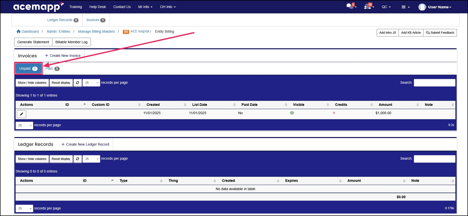Image resolution: width=468 pixels, height=216 pixels.
Task: Edit the unpaid invoice with pencil icon
Action: (21, 114)
